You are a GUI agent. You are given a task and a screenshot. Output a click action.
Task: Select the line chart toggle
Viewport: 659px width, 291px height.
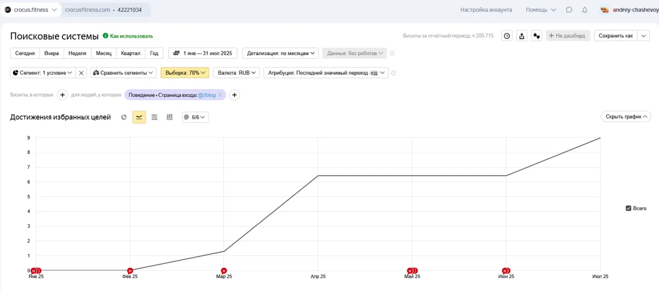(139, 117)
